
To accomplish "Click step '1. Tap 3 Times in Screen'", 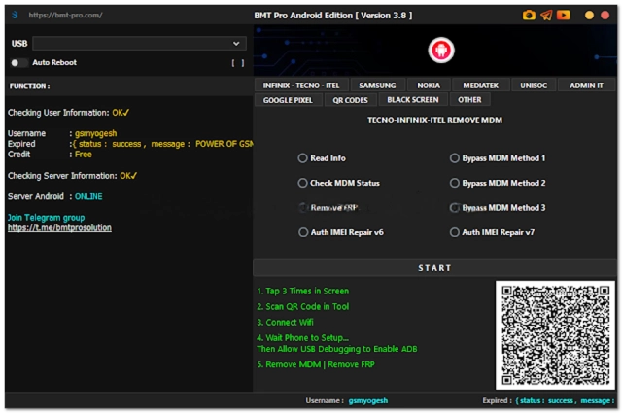I will [303, 292].
